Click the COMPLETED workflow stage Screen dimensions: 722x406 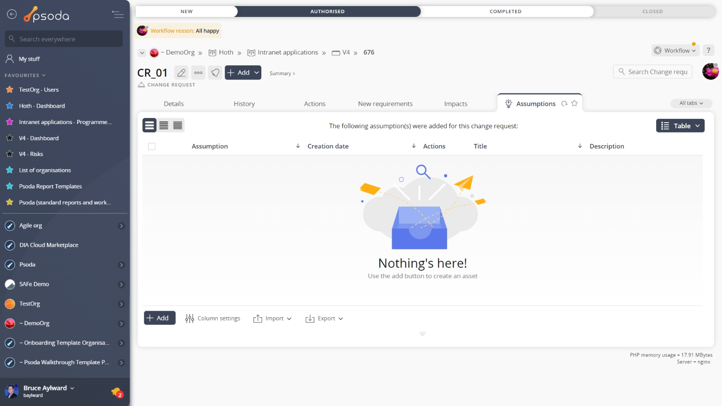point(506,11)
